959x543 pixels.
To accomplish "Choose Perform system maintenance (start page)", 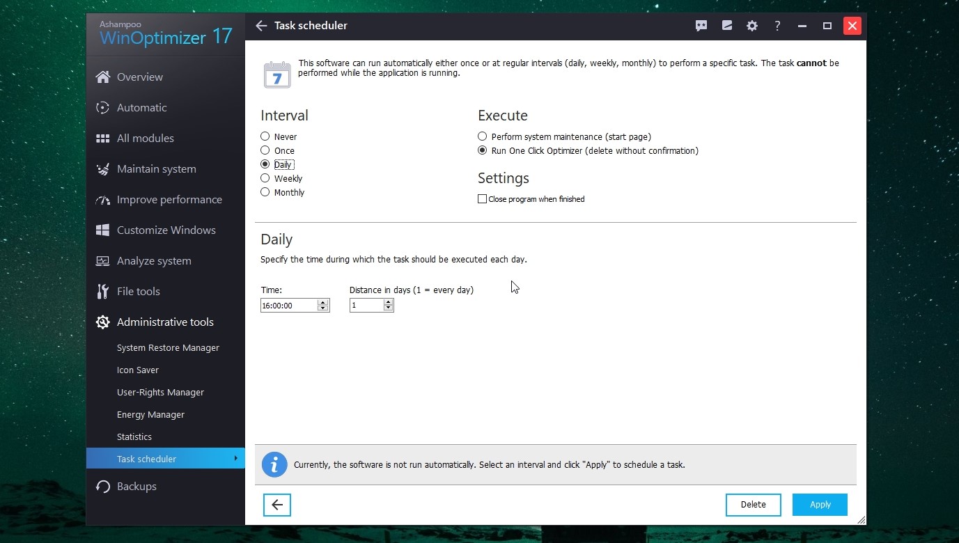I will coord(482,136).
